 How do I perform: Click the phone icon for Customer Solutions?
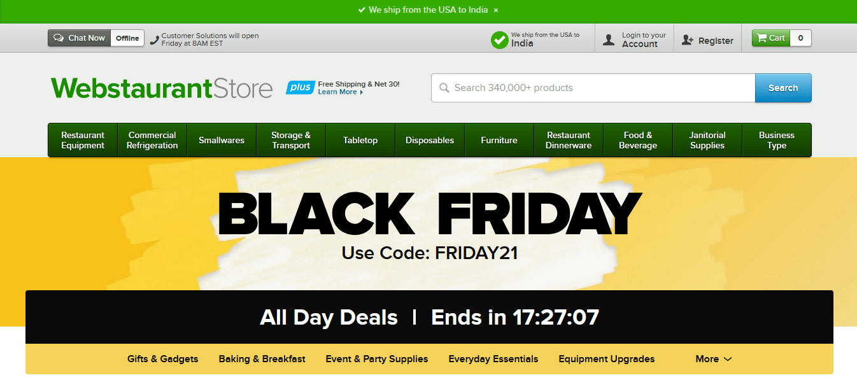[x=154, y=40]
